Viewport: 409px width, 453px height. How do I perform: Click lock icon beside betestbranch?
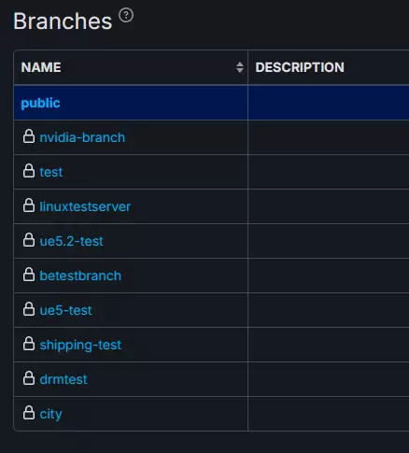(x=29, y=275)
